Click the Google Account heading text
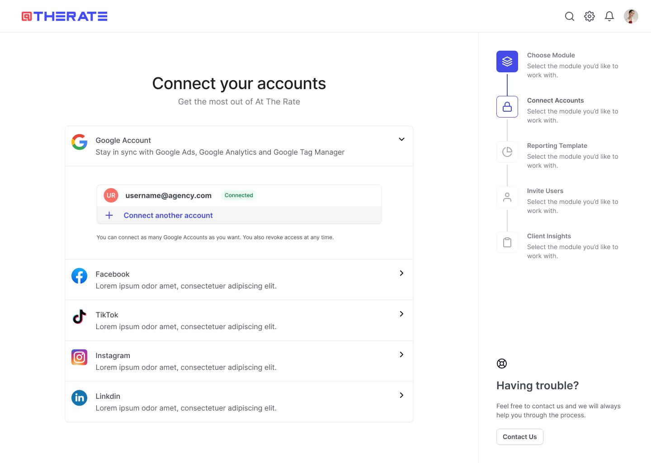651x463 pixels. tap(123, 140)
